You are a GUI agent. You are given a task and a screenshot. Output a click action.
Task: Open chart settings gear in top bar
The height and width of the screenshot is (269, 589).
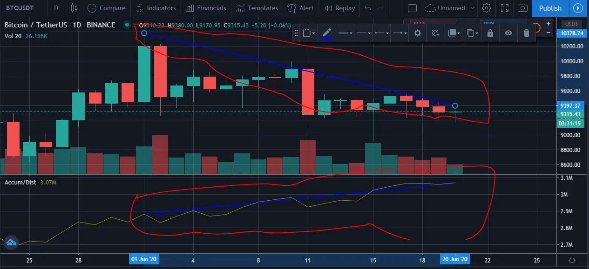[487, 8]
